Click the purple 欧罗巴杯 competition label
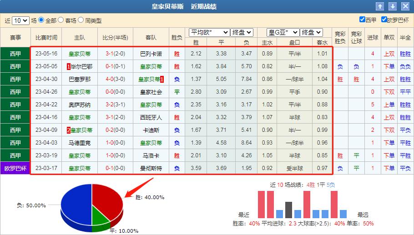This screenshot has height=235, width=414. pos(15,168)
